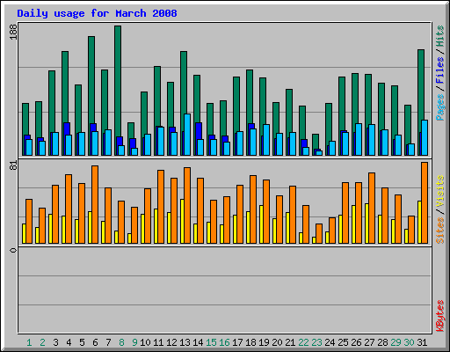Select day label '5' on the axis
Image resolution: width=450 pixels, height=352 pixels.
pos(82,342)
